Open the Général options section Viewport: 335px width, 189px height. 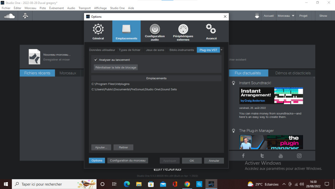98,31
